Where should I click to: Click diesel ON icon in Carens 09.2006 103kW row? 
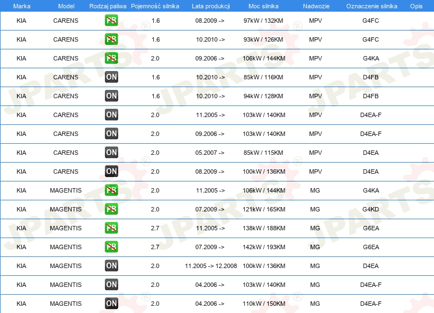click(x=111, y=133)
